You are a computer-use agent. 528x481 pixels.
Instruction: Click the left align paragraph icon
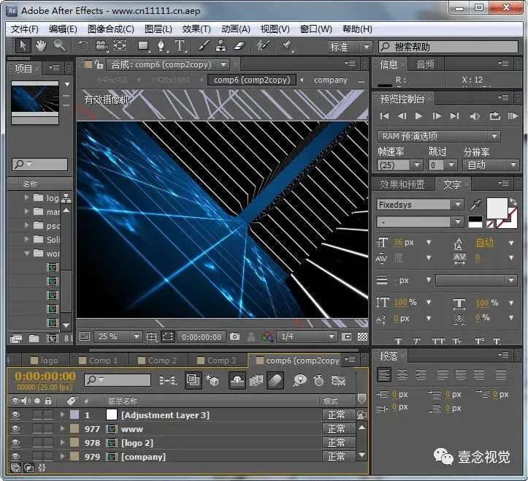click(384, 374)
